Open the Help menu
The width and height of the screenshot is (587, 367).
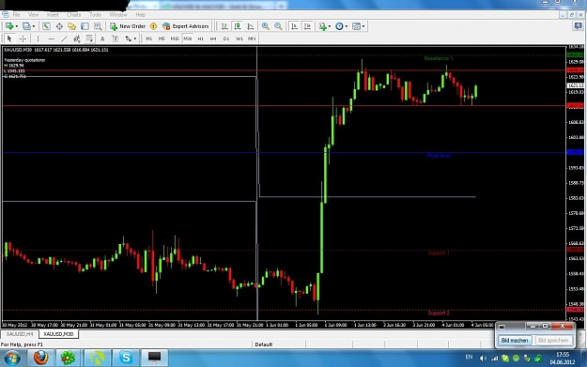pos(140,15)
